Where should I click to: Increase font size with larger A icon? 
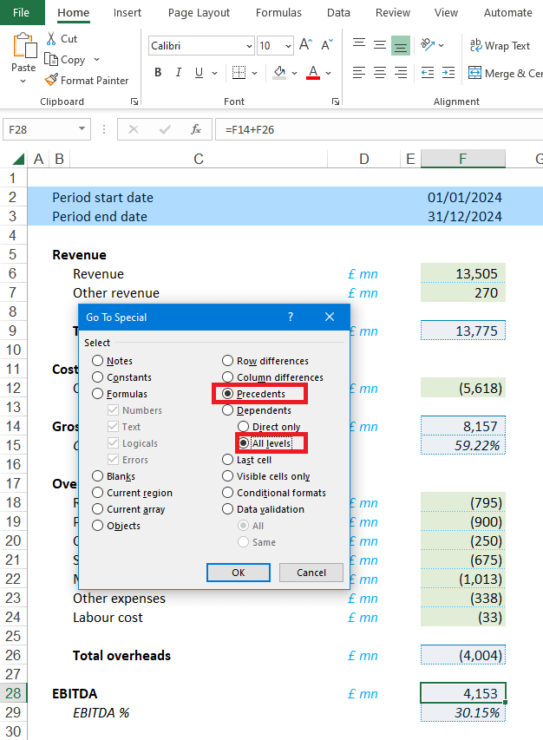tap(304, 45)
